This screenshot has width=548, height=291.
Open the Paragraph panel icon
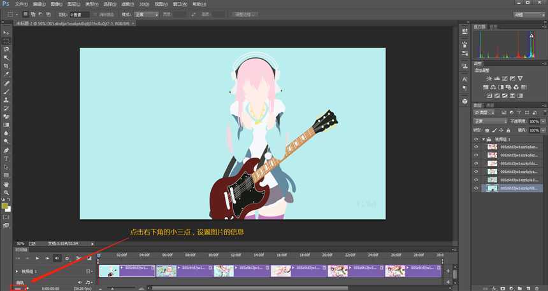point(465,88)
